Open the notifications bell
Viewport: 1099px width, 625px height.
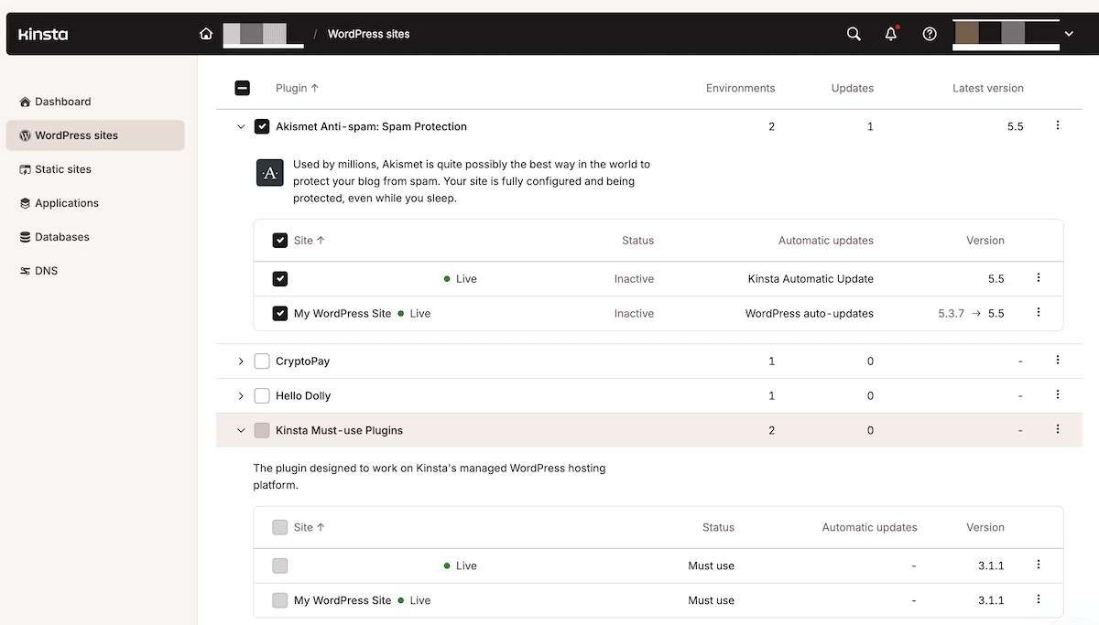(x=891, y=34)
